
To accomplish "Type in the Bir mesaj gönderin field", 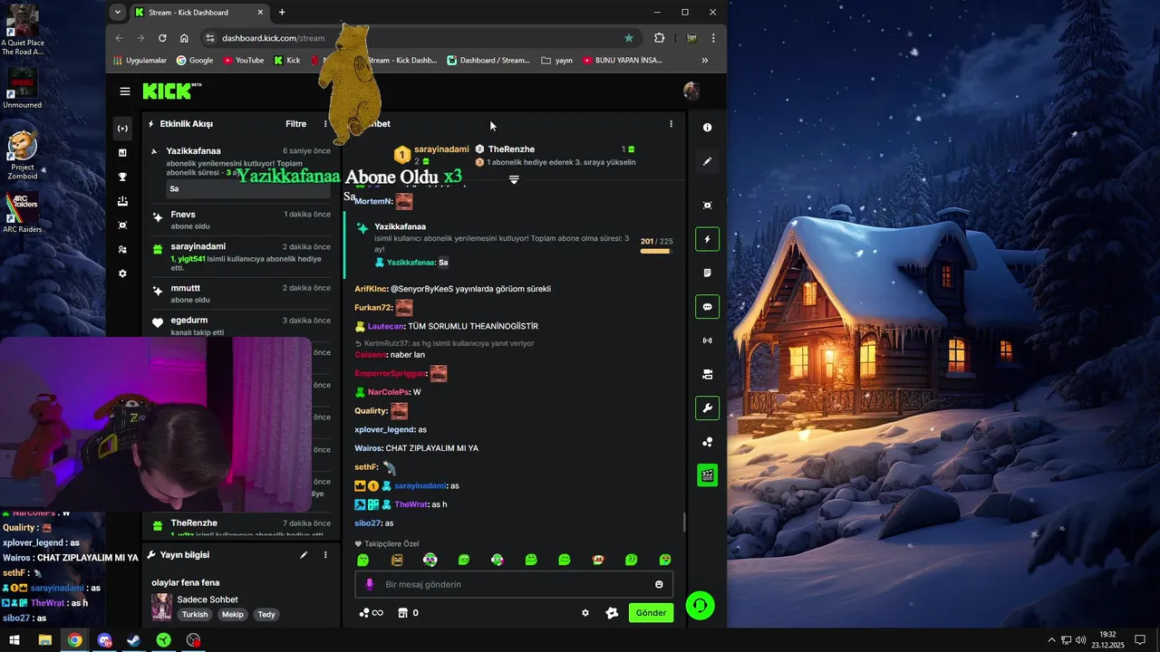I will tap(514, 584).
